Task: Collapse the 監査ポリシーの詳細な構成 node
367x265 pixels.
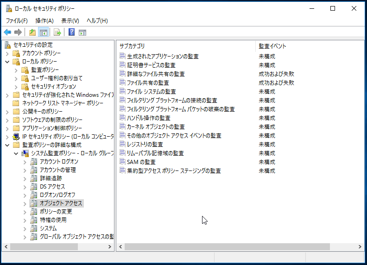Action: [7, 145]
